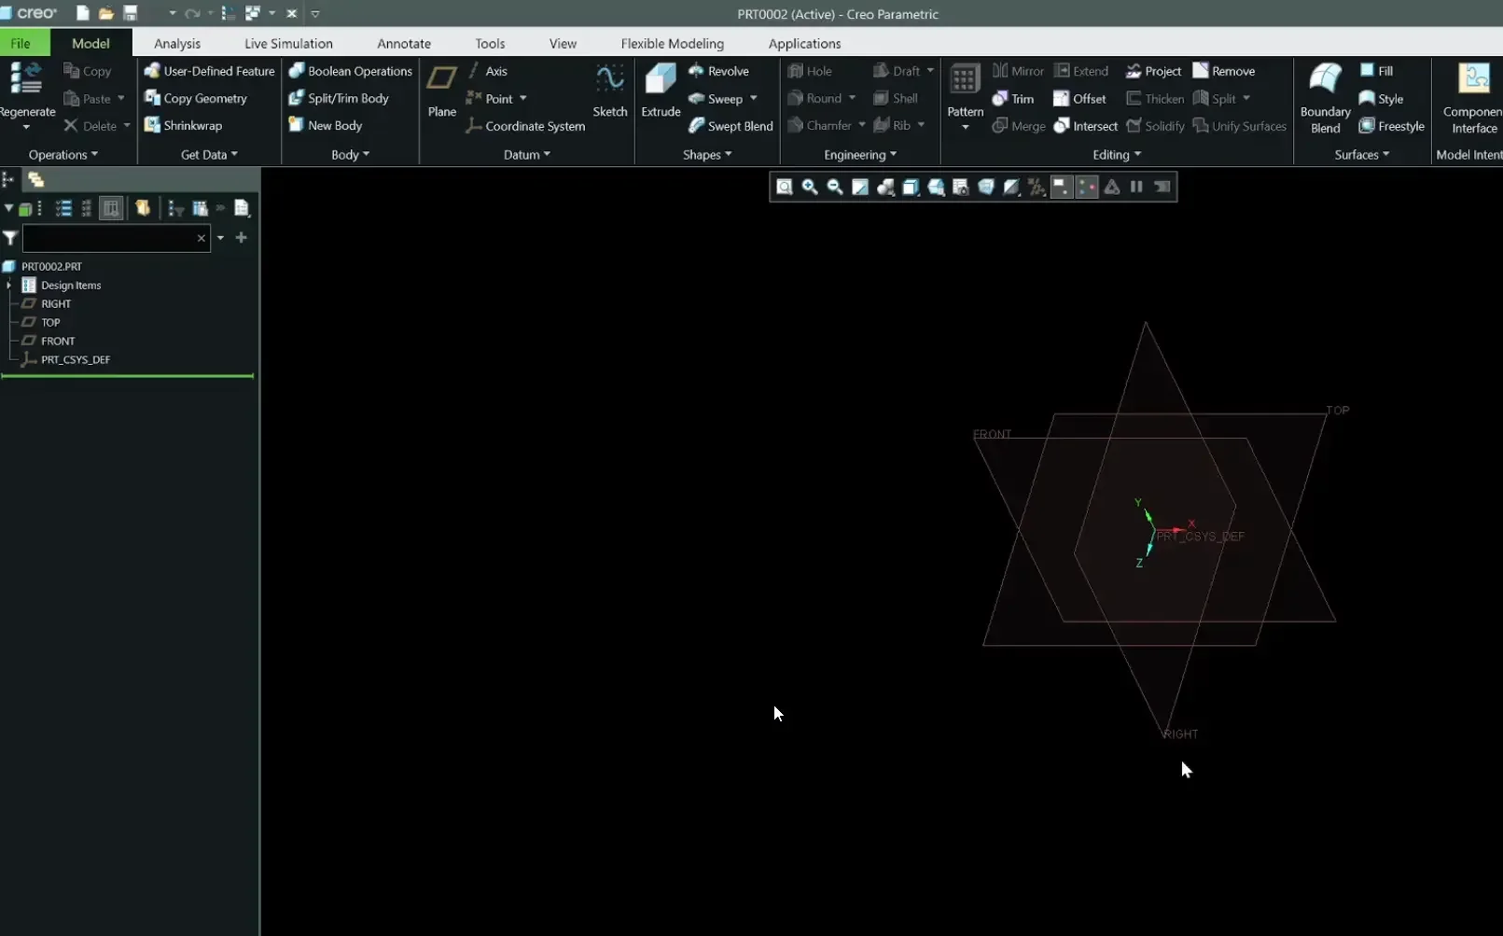Image resolution: width=1503 pixels, height=936 pixels.
Task: Open the Tools tab
Action: (x=490, y=43)
